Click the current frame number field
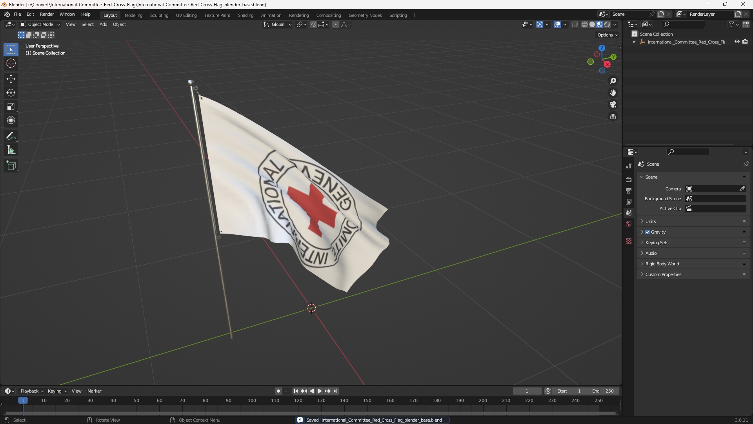This screenshot has height=424, width=753. pos(527,391)
